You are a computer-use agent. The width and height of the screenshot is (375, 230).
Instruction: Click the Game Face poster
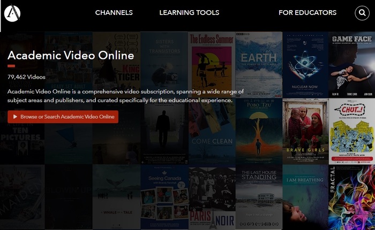point(351,63)
